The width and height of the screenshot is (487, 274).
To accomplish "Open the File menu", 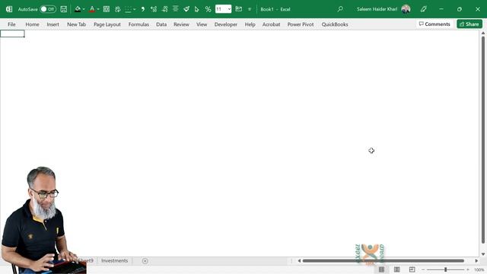I will point(11,24).
